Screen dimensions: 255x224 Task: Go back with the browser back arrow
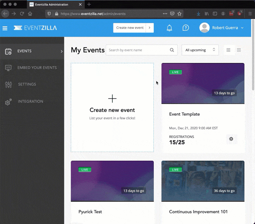pos(5,14)
